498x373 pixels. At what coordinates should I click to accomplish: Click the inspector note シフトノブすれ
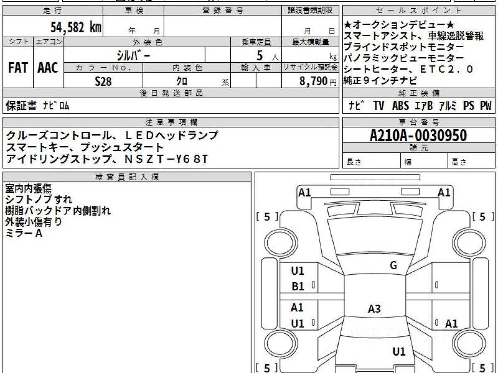pos(38,200)
